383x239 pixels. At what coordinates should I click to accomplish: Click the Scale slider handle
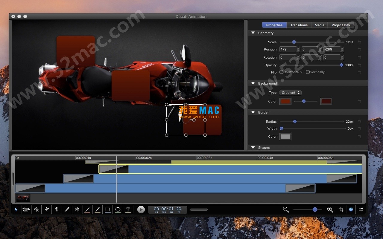tap(294, 42)
